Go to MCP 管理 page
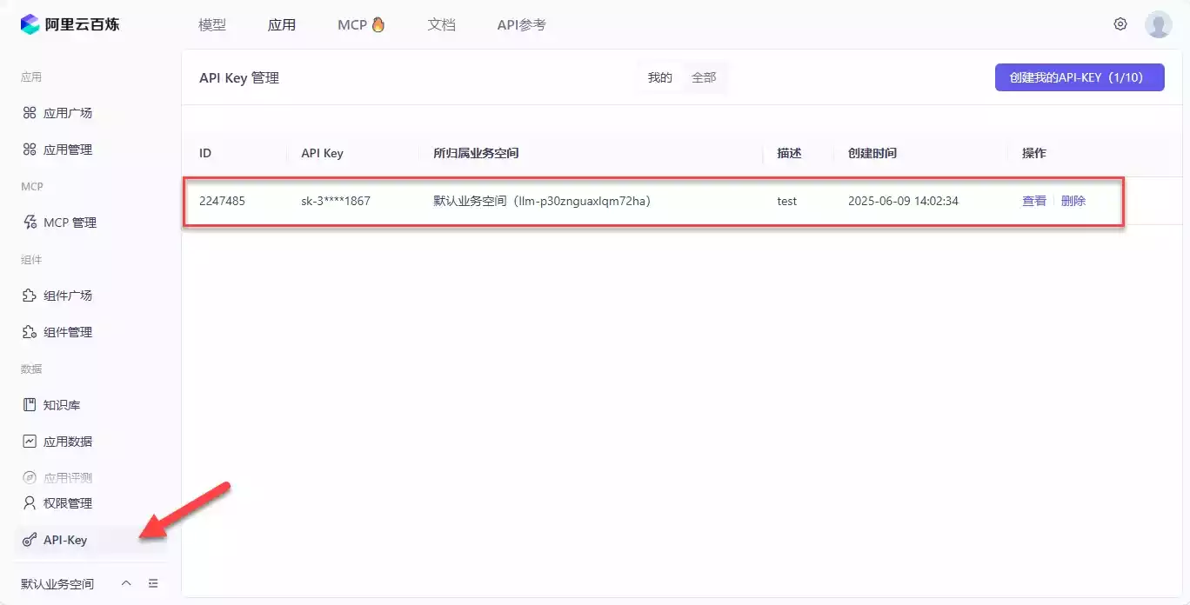 click(x=70, y=223)
